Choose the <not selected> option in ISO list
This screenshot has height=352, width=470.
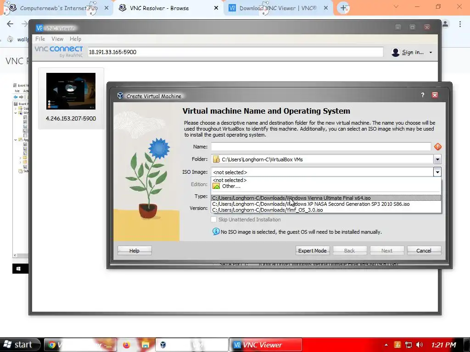[x=326, y=180]
